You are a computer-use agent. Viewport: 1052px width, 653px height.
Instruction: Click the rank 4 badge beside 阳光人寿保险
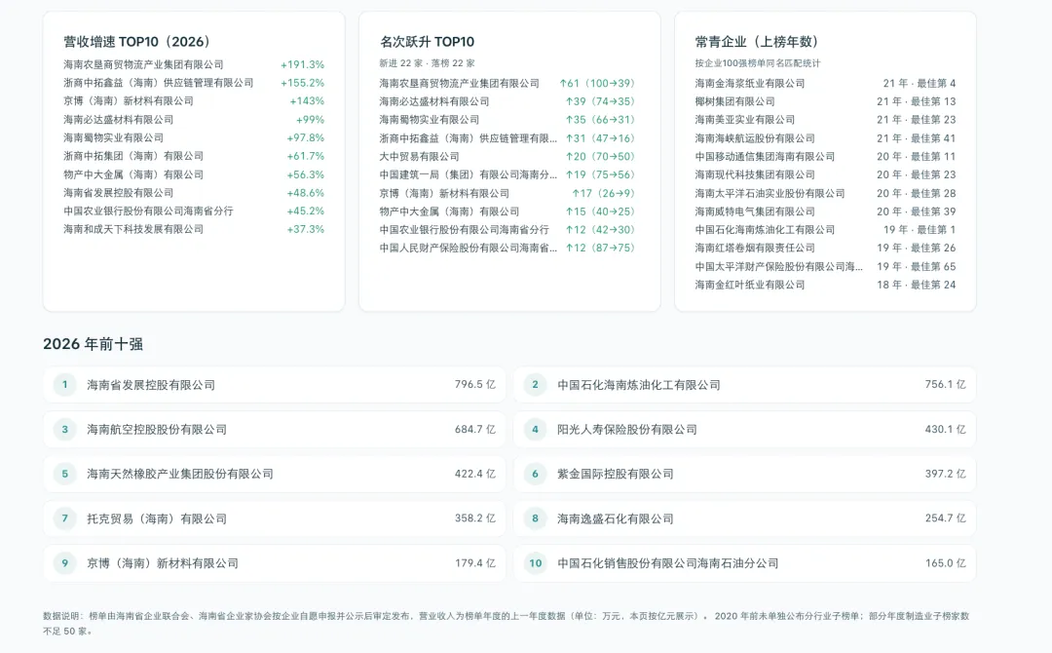pyautogui.click(x=536, y=430)
